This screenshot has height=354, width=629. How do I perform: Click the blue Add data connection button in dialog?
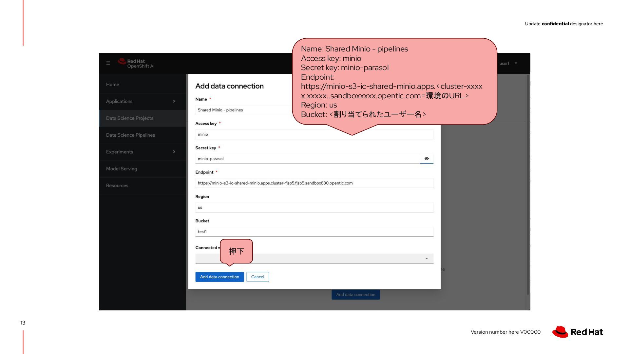[219, 277]
